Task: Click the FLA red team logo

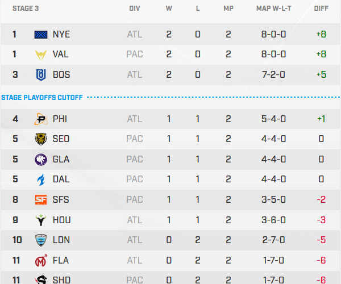Action: click(x=41, y=260)
